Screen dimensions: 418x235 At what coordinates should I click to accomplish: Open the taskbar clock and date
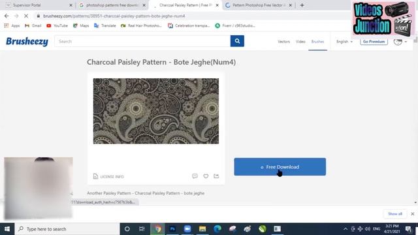click(392, 229)
